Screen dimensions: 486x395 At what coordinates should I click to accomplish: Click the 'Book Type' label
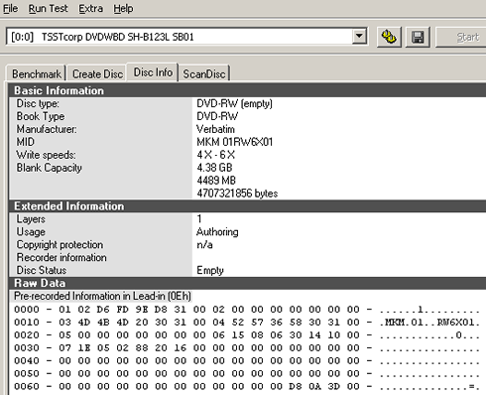(x=41, y=116)
